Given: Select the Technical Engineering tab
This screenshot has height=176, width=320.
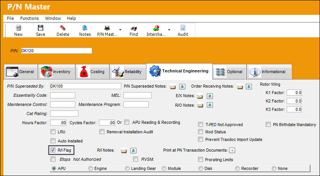Looking at the screenshot, I should [x=179, y=71].
